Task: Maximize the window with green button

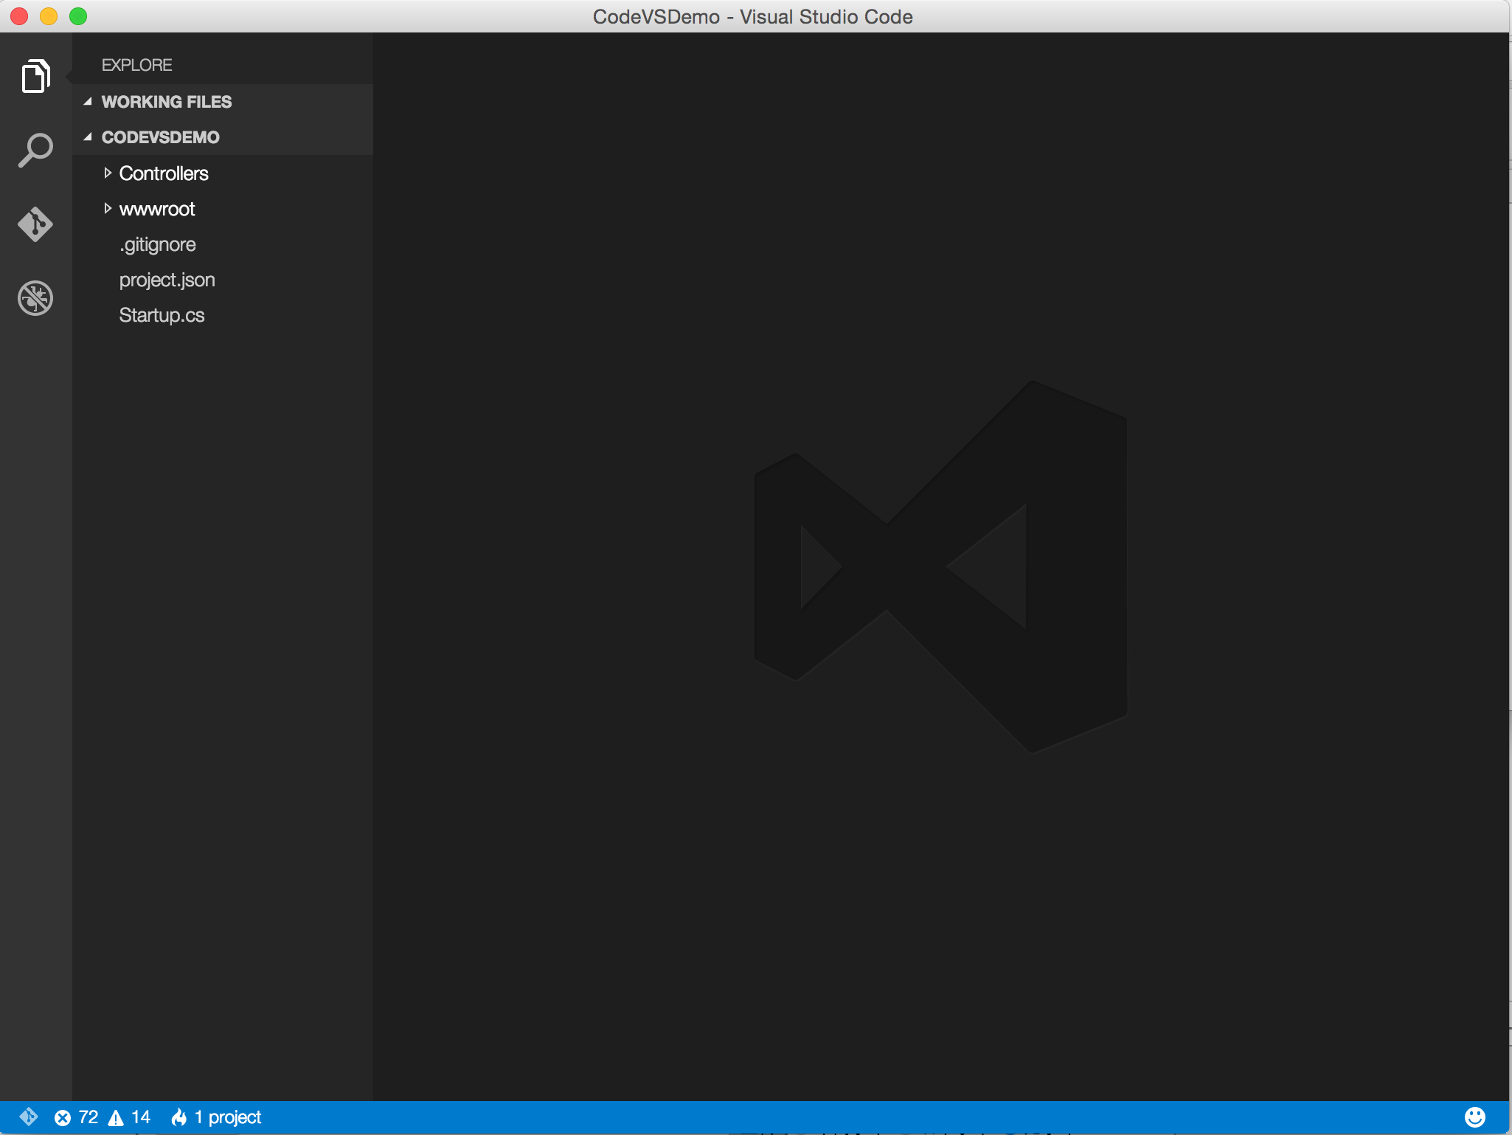Action: click(x=78, y=16)
